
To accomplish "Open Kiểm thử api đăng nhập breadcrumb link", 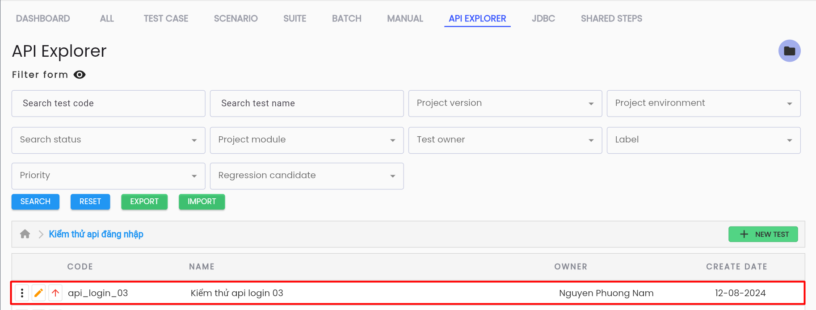I will pyautogui.click(x=96, y=234).
